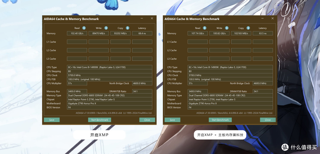The height and width of the screenshot is (154, 320).
Task: Click Write info icon in left AIDA64 window
Action: (x=106, y=28)
